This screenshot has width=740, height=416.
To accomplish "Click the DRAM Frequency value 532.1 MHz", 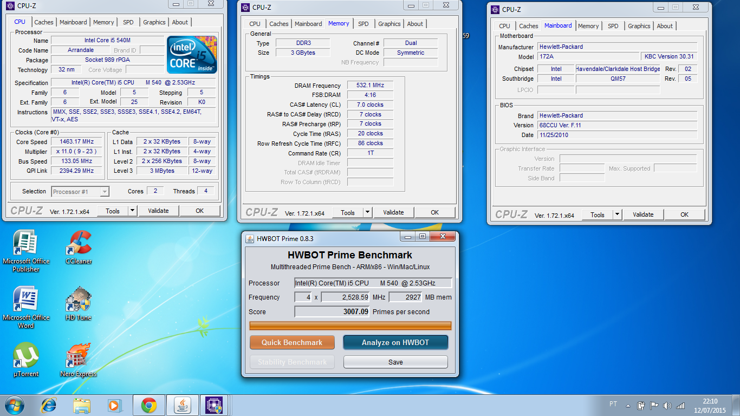I will tap(370, 86).
